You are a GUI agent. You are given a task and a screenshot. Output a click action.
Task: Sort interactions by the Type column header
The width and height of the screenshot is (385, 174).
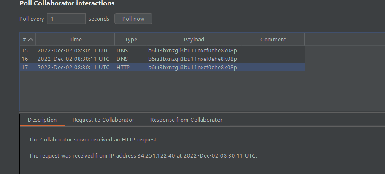click(131, 39)
